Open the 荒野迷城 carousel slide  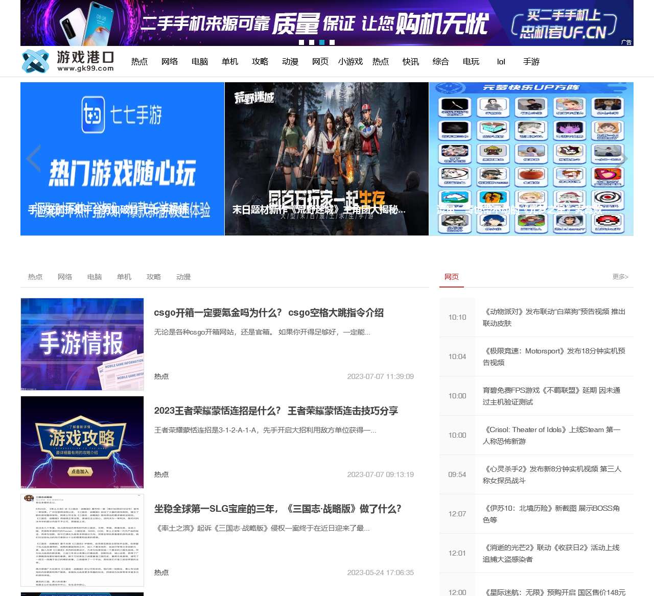click(326, 159)
